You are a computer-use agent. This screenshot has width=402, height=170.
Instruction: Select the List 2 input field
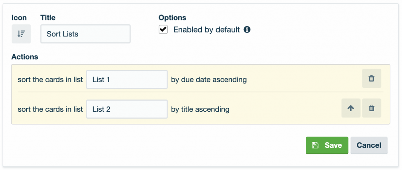point(127,109)
